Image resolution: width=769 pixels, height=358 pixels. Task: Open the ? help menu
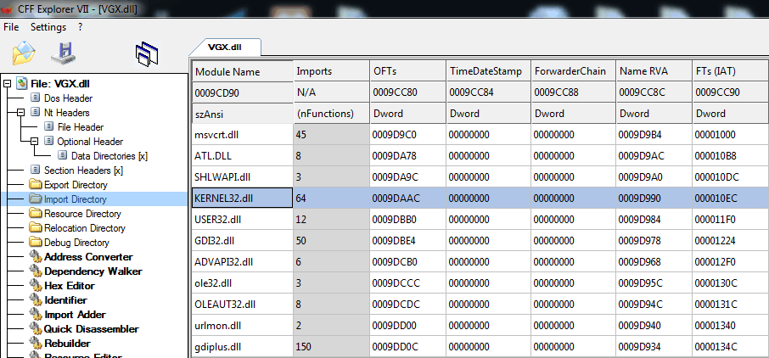pos(80,27)
